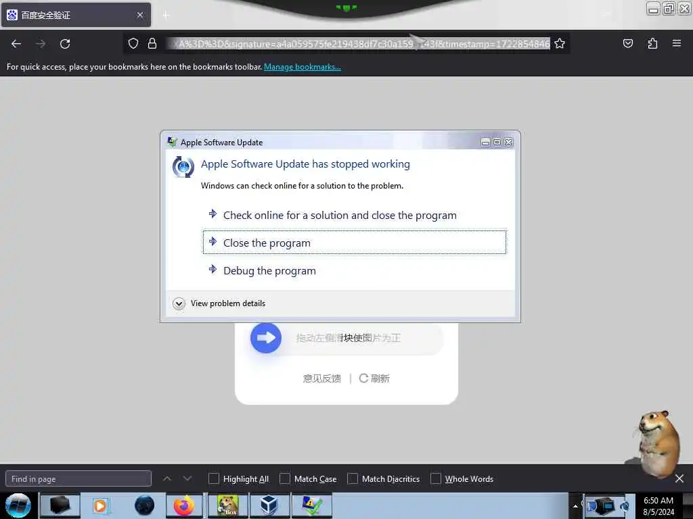Screen dimensions: 693x519
Task: Close the Apple Software Update dialog
Action: 509,142
